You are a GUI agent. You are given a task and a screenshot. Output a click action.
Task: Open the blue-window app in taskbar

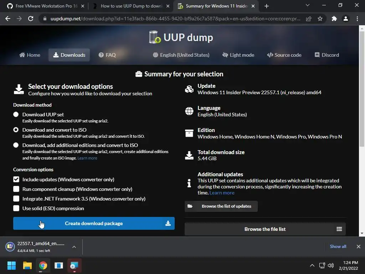pos(59,265)
